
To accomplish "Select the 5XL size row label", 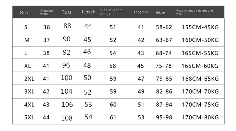I will 29,117.
